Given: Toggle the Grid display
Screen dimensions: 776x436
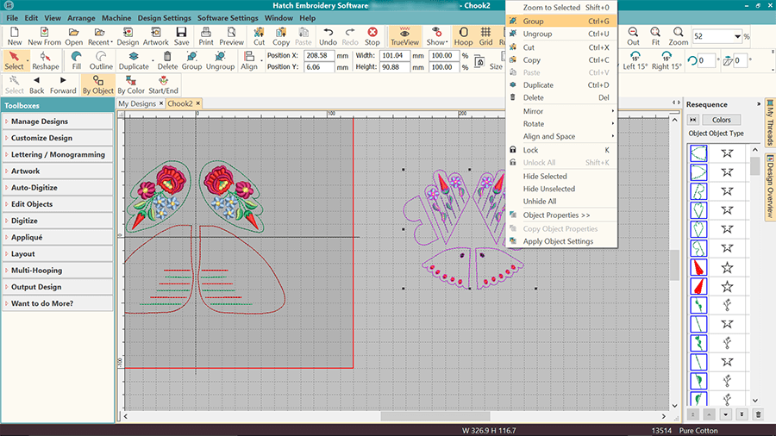Looking at the screenshot, I should click(x=486, y=36).
